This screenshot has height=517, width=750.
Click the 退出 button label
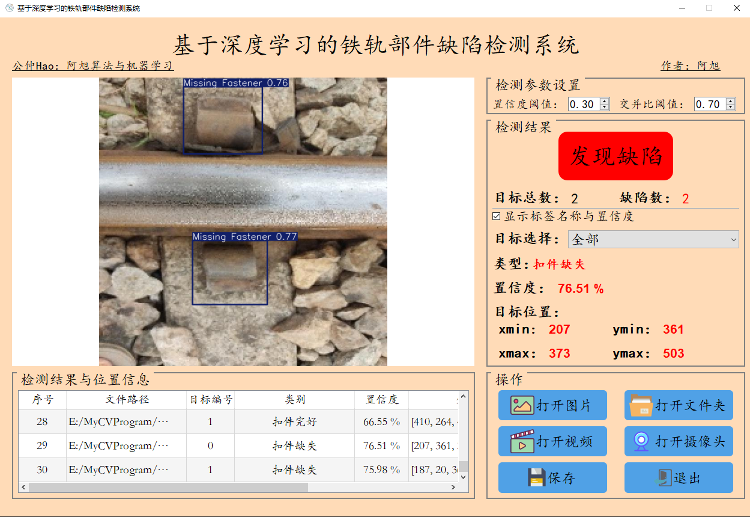tap(688, 478)
